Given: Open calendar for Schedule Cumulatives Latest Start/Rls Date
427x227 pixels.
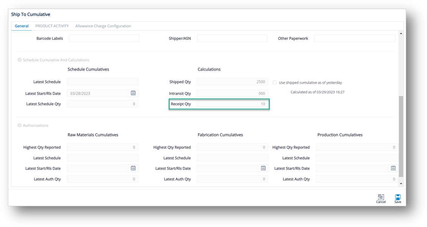Looking at the screenshot, I should click(x=133, y=93).
